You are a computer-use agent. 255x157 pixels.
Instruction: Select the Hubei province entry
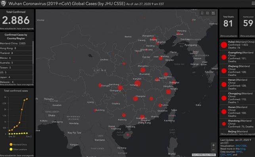pos(237,45)
